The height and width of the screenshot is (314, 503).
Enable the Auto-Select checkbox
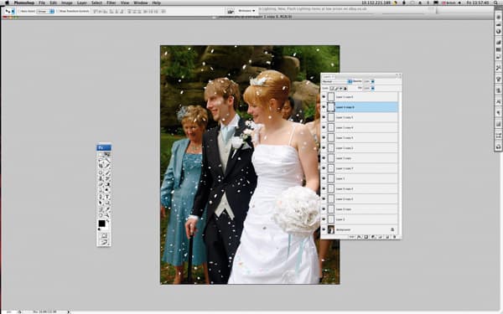(20, 11)
